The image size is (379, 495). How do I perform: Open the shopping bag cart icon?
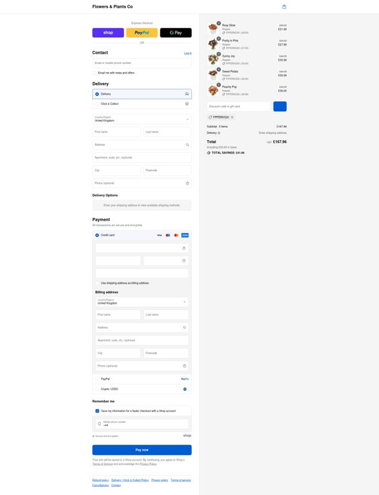(284, 7)
